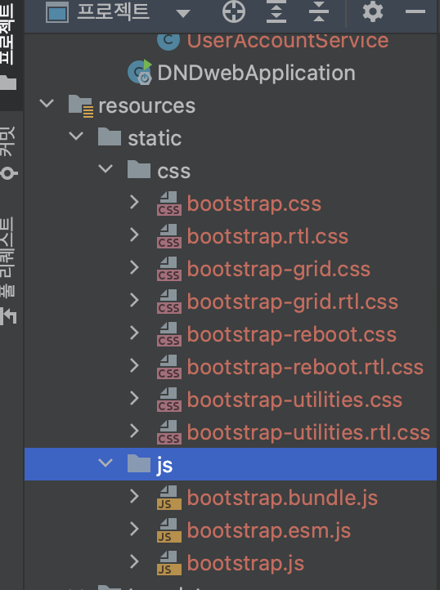Image resolution: width=440 pixels, height=590 pixels.
Task: Click the js folder icon
Action: point(139,464)
